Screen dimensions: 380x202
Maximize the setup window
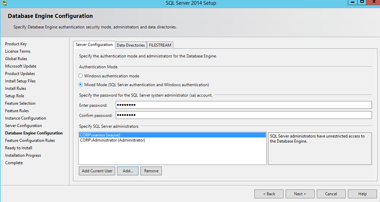click(x=362, y=2)
